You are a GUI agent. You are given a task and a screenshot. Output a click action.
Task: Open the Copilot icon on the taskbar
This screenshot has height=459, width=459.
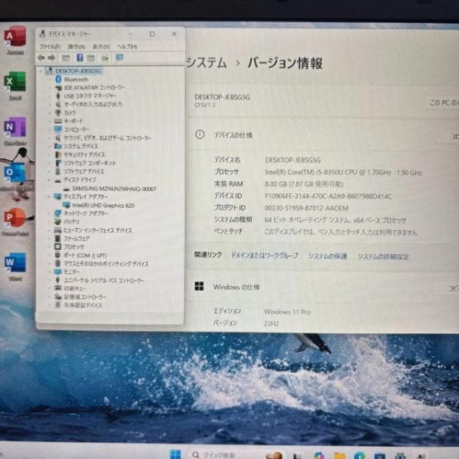point(319,455)
